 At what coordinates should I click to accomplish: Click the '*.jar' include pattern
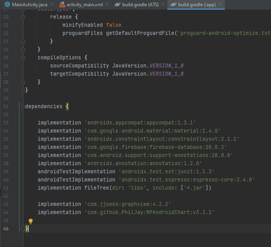coord(194,188)
